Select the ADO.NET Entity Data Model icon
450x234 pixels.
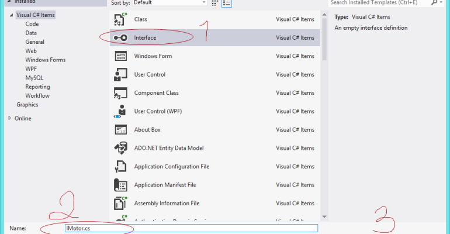(120, 148)
